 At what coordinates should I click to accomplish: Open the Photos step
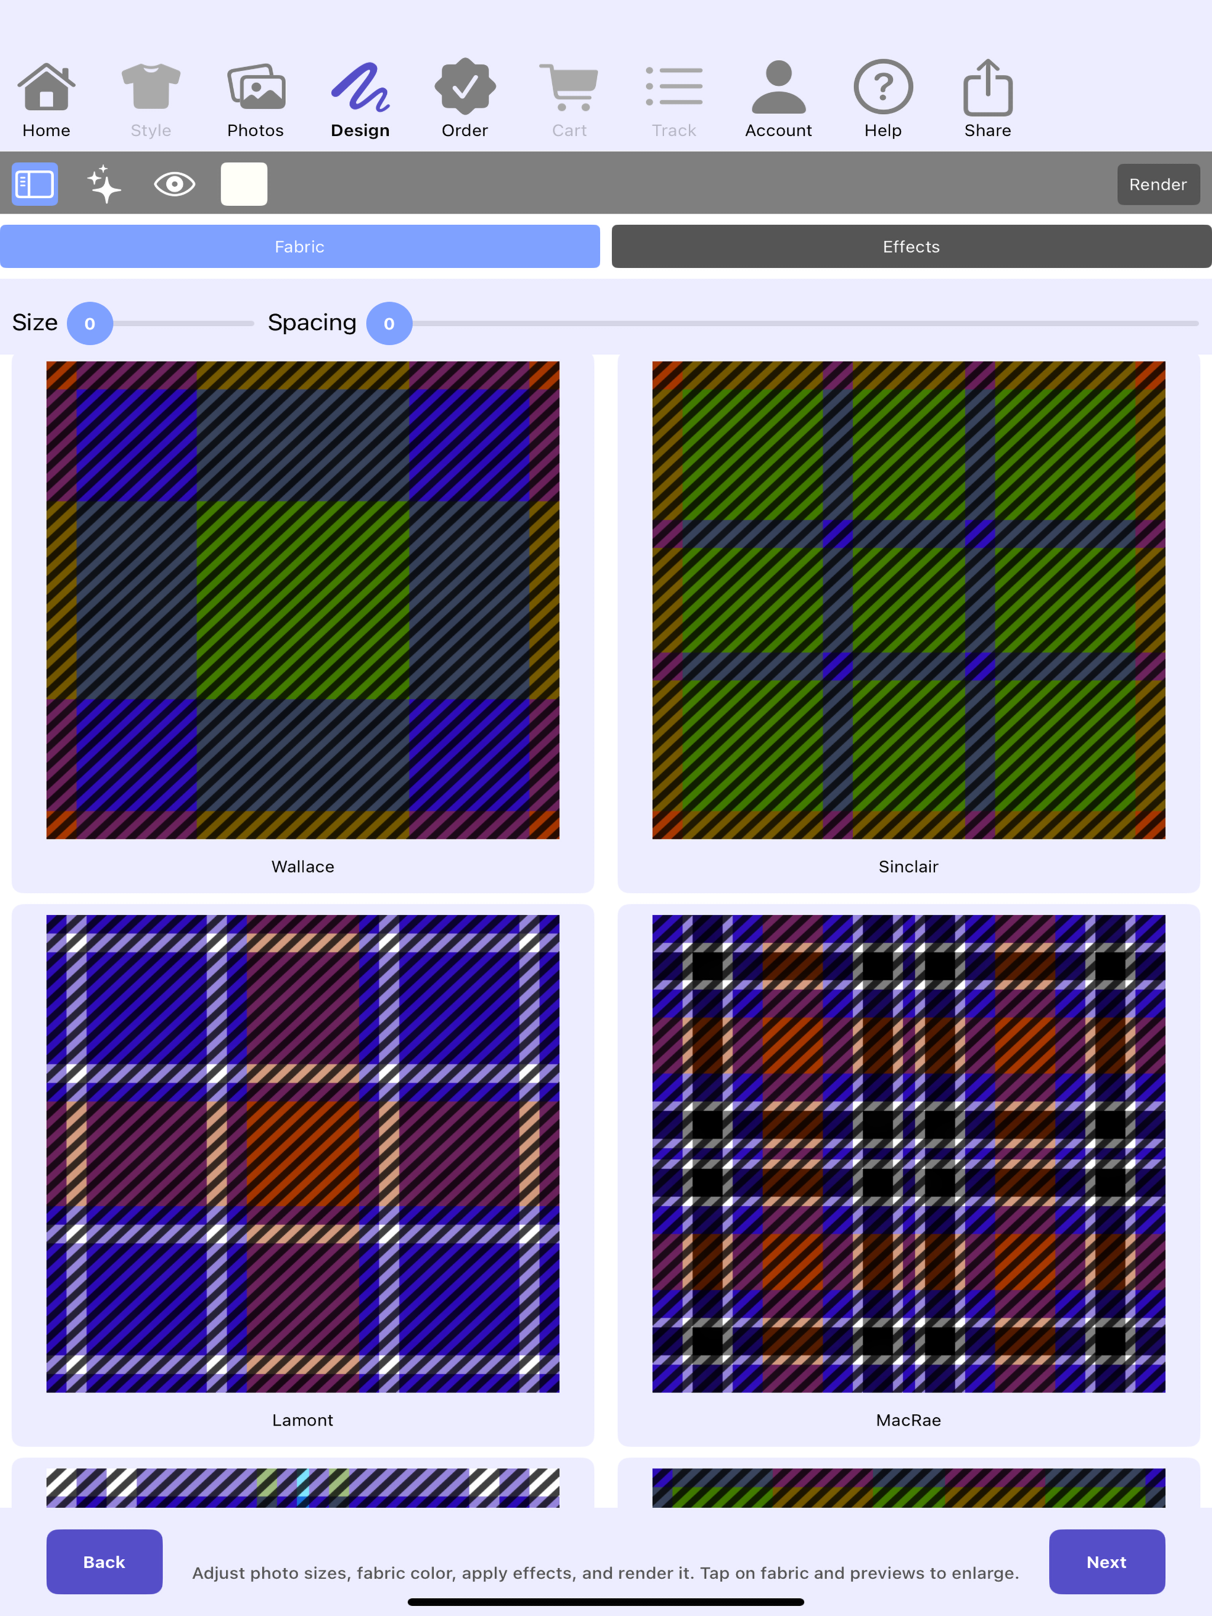(x=255, y=99)
